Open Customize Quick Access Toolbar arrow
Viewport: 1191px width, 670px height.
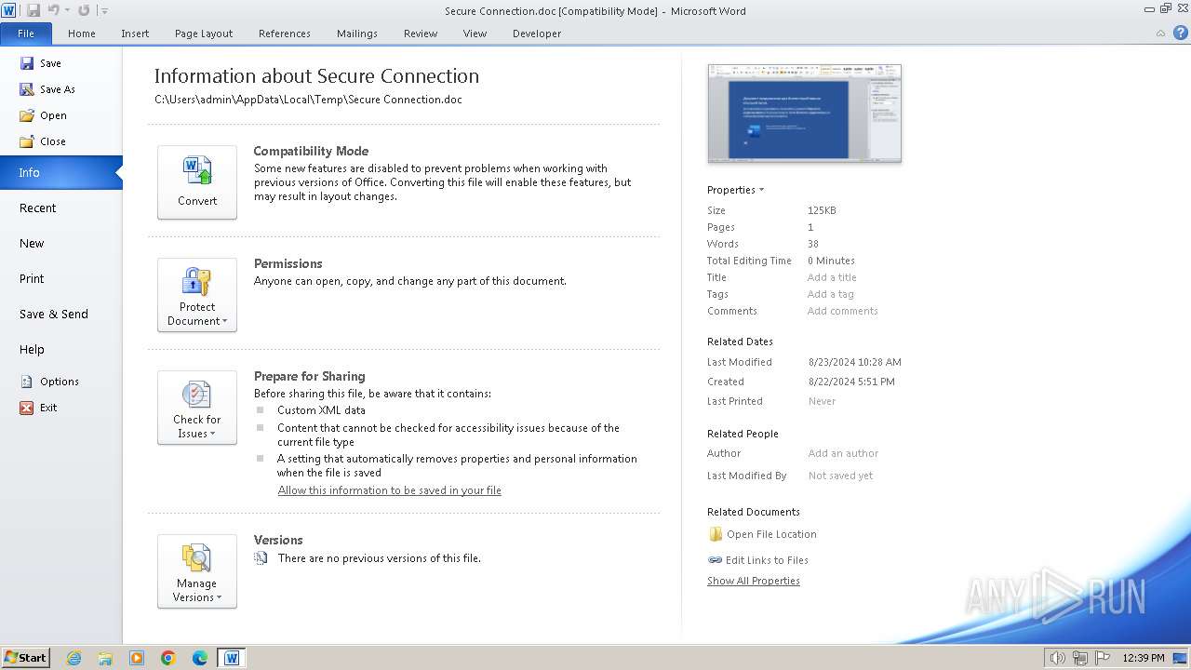click(104, 11)
